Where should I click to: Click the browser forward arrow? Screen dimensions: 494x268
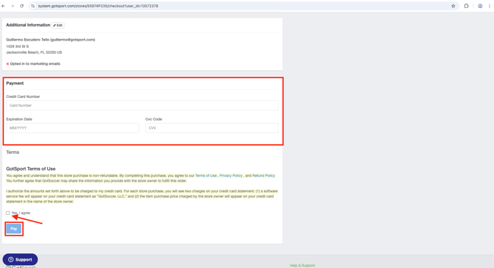pos(13,6)
